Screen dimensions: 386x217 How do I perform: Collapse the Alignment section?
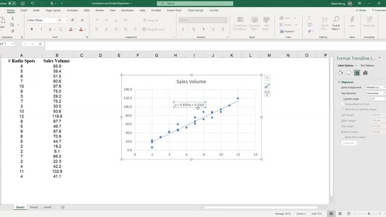pos(339,82)
